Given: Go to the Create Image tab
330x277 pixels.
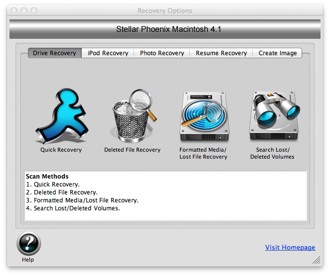Looking at the screenshot, I should click(x=277, y=53).
